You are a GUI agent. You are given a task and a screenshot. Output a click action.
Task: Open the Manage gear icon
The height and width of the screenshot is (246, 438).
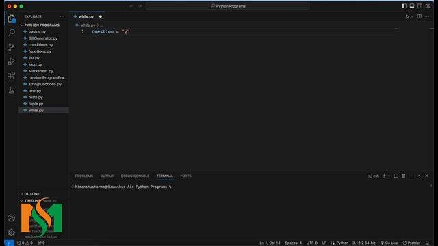click(x=12, y=232)
